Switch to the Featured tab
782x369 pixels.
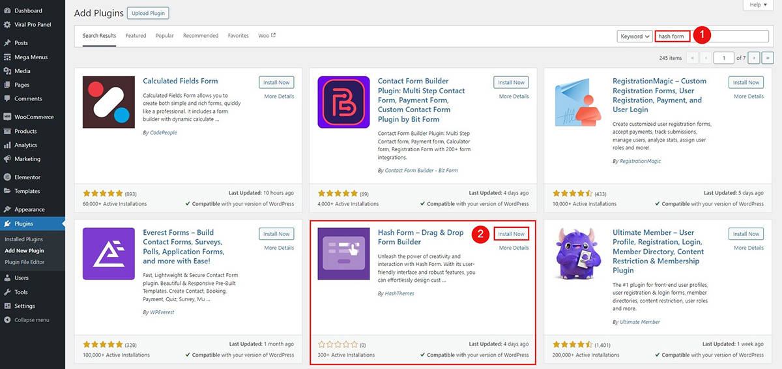pos(136,36)
